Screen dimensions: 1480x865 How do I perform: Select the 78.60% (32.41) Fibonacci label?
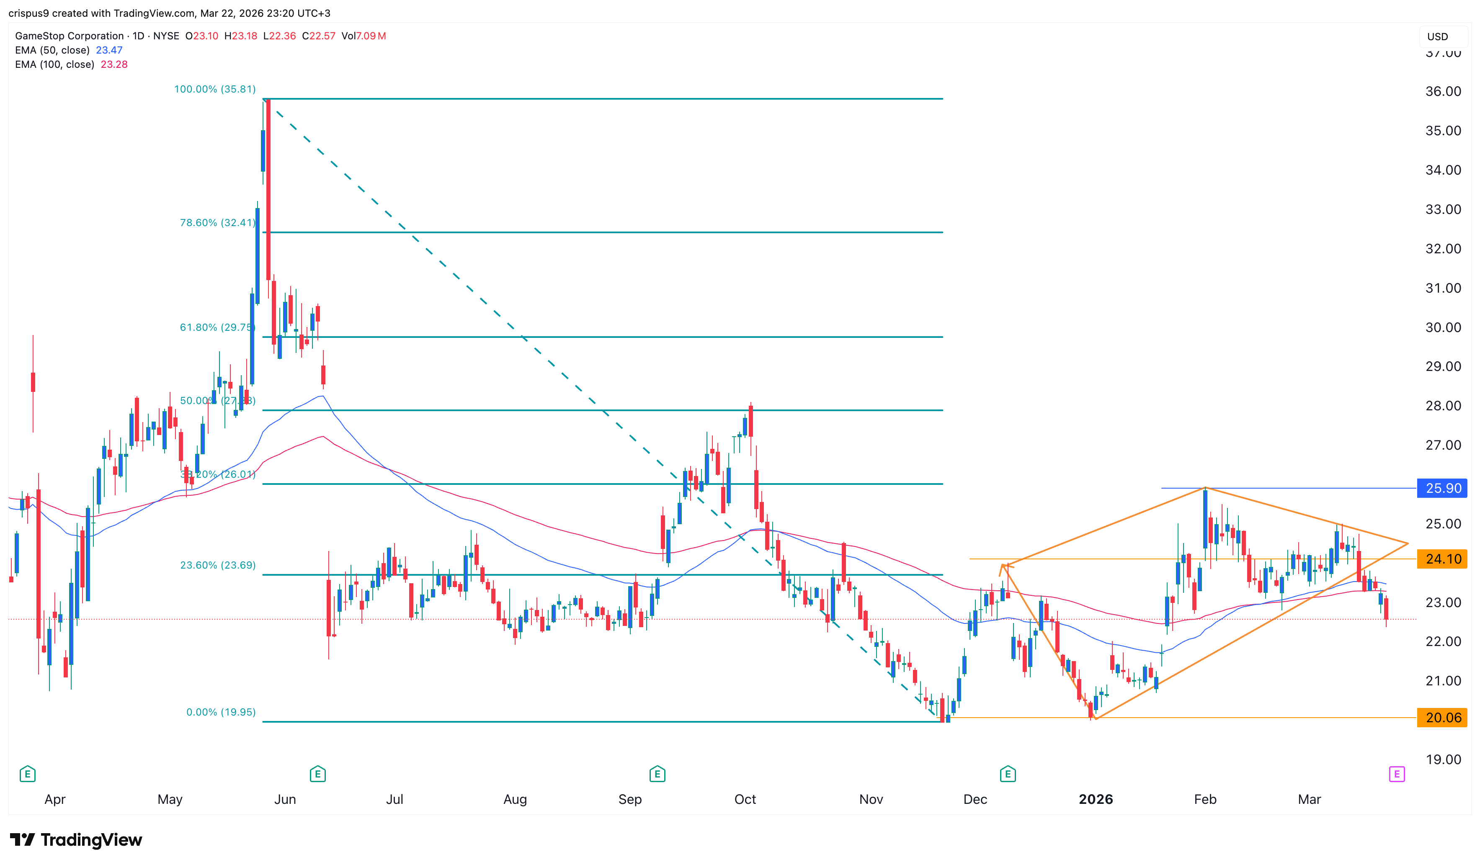(217, 223)
